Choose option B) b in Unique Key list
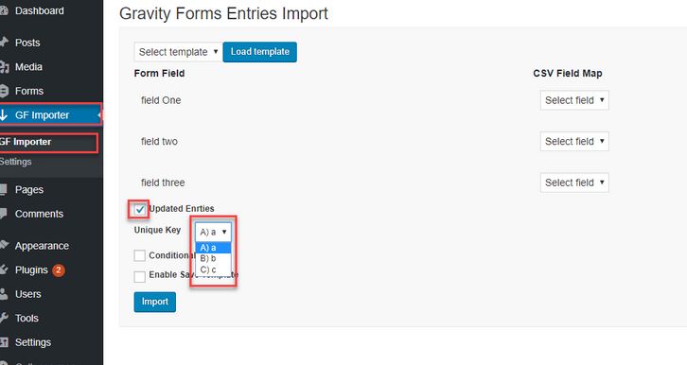Viewport: 687px width, 365px height. 213,259
